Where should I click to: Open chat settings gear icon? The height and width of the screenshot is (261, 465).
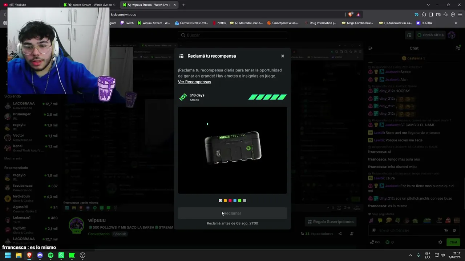pos(440,242)
